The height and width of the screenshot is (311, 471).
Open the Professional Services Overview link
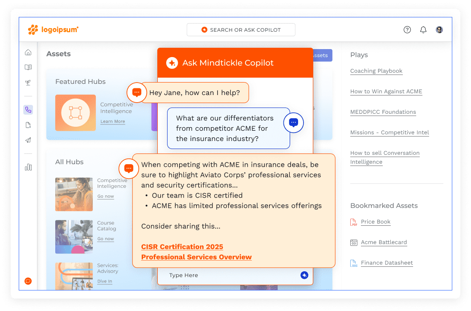[196, 257]
